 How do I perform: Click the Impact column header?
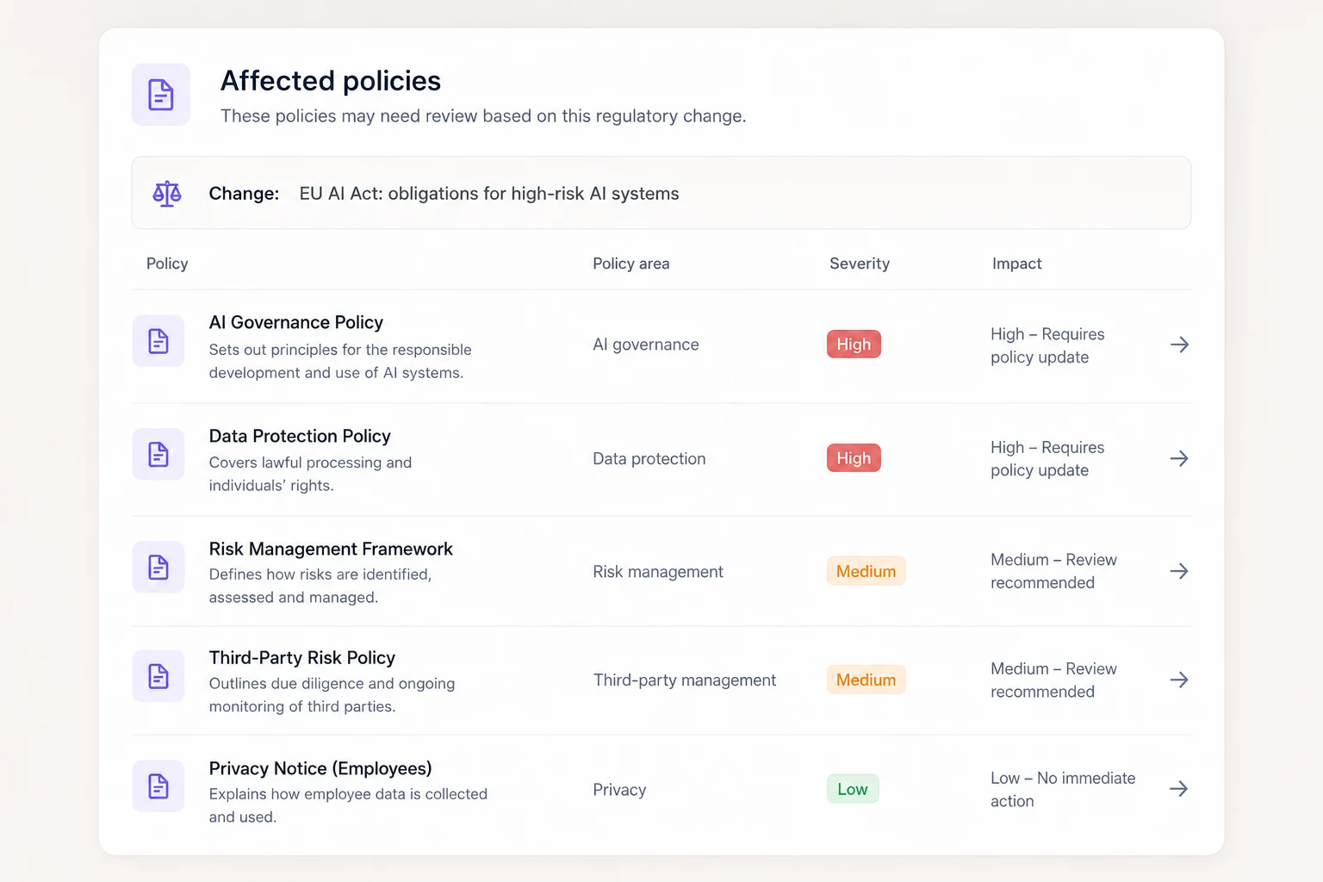tap(1017, 264)
